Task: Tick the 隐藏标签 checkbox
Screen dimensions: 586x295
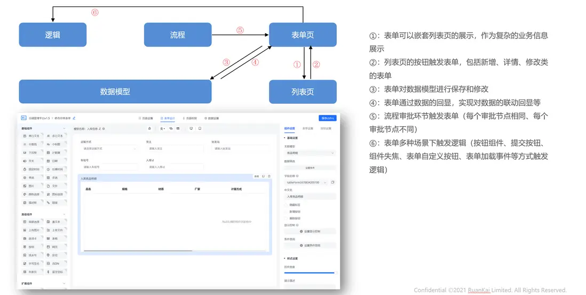Action: click(x=286, y=205)
